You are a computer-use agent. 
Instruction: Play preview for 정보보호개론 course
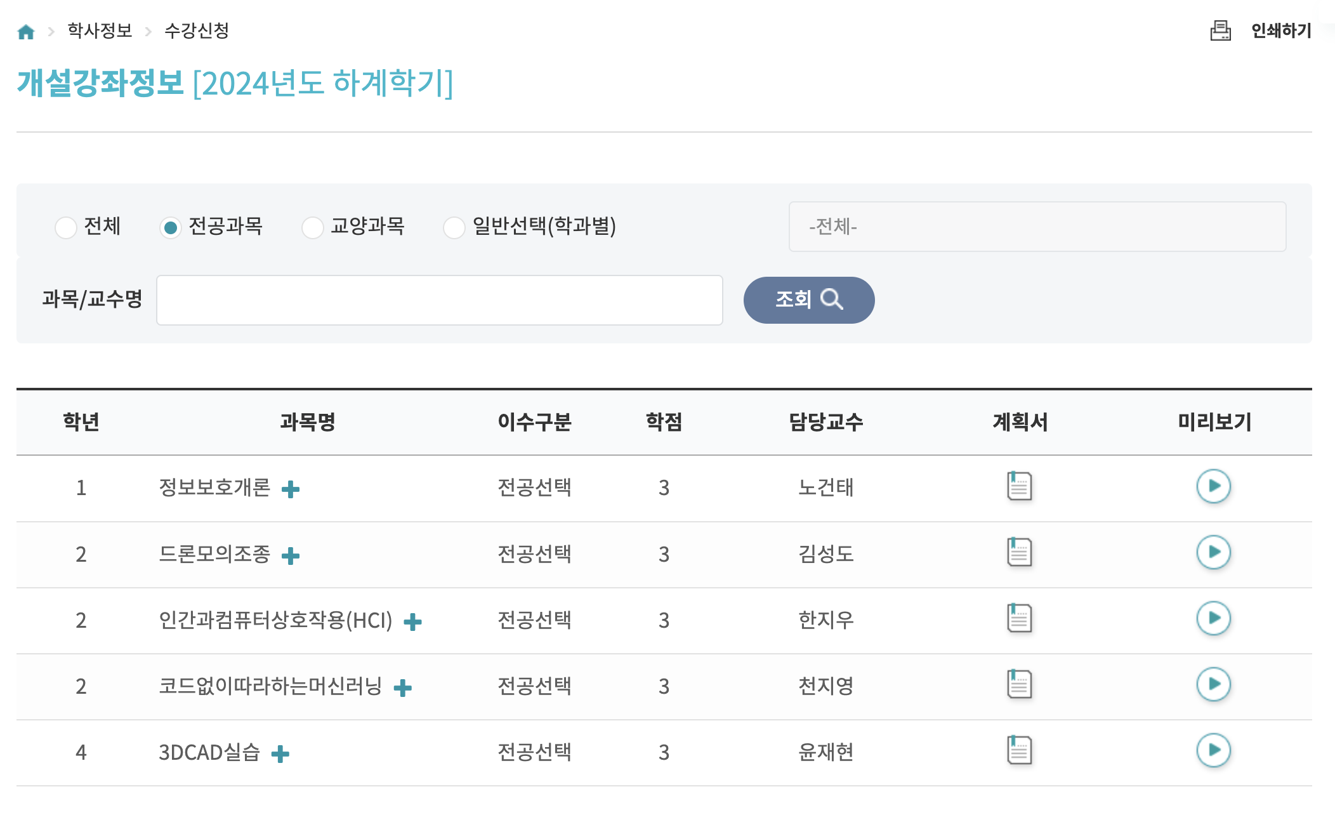coord(1213,487)
